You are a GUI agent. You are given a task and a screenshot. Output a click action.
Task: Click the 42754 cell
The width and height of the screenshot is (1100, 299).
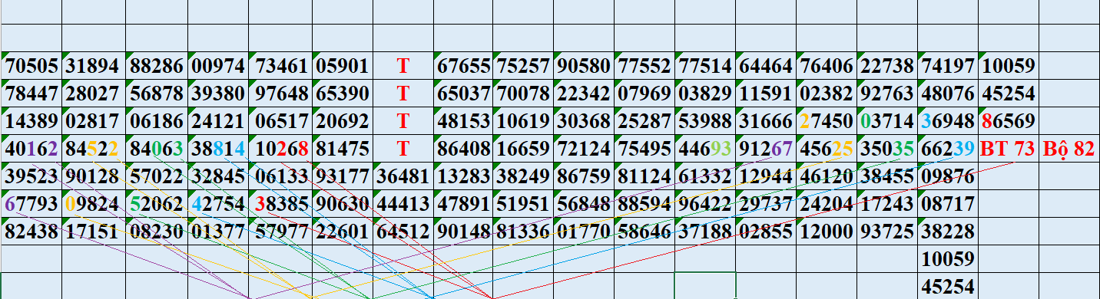218,204
